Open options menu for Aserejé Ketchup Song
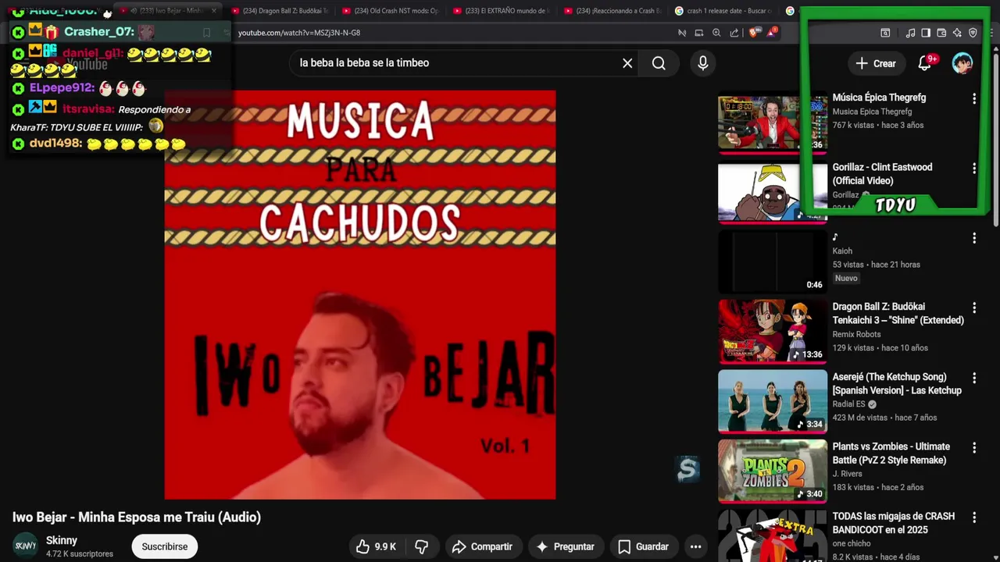The image size is (1000, 562). click(x=973, y=378)
